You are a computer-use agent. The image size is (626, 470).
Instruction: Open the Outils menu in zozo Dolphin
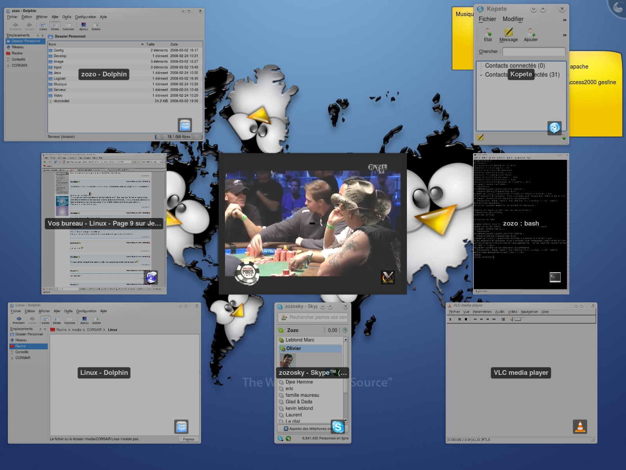point(67,17)
